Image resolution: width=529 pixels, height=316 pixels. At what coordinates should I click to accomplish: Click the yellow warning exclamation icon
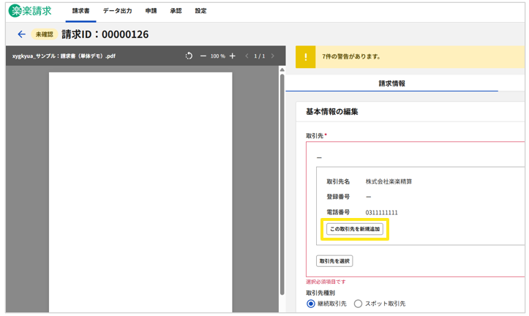(305, 56)
